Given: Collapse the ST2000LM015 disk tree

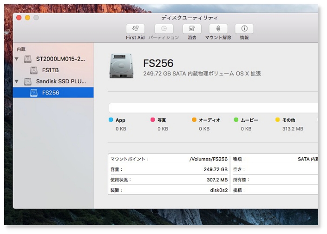Looking at the screenshot, I should (17, 59).
